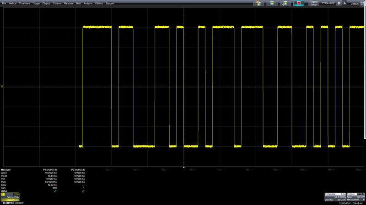The height and width of the screenshot is (205, 366).
Task: Open the Trigger menu
Action: click(x=36, y=4)
